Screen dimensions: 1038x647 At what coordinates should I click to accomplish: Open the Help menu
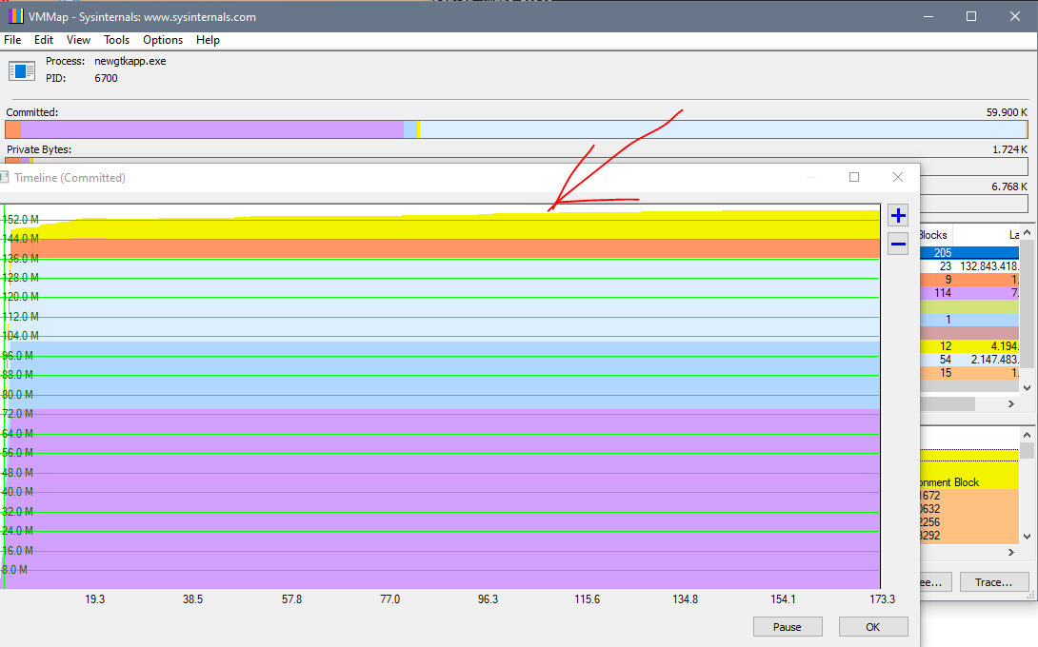click(x=208, y=40)
